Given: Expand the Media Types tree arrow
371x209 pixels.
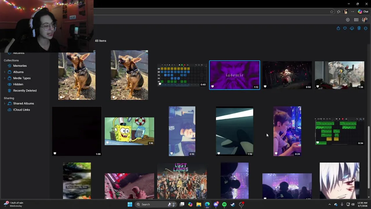Looking at the screenshot, I should pos(4,78).
